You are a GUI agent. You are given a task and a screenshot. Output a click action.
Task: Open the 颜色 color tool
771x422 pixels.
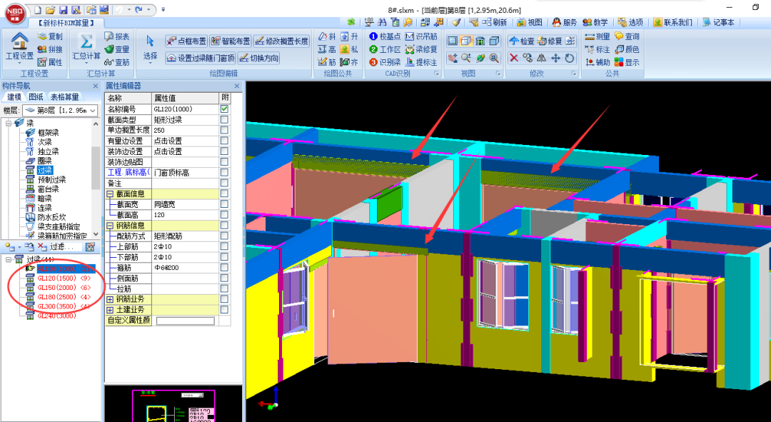pos(627,49)
